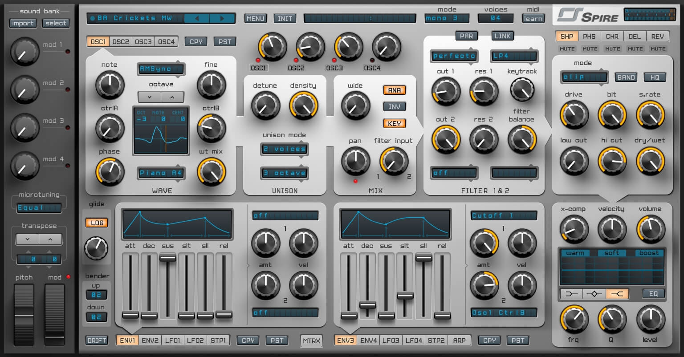Enable midi learn mode

(x=533, y=18)
